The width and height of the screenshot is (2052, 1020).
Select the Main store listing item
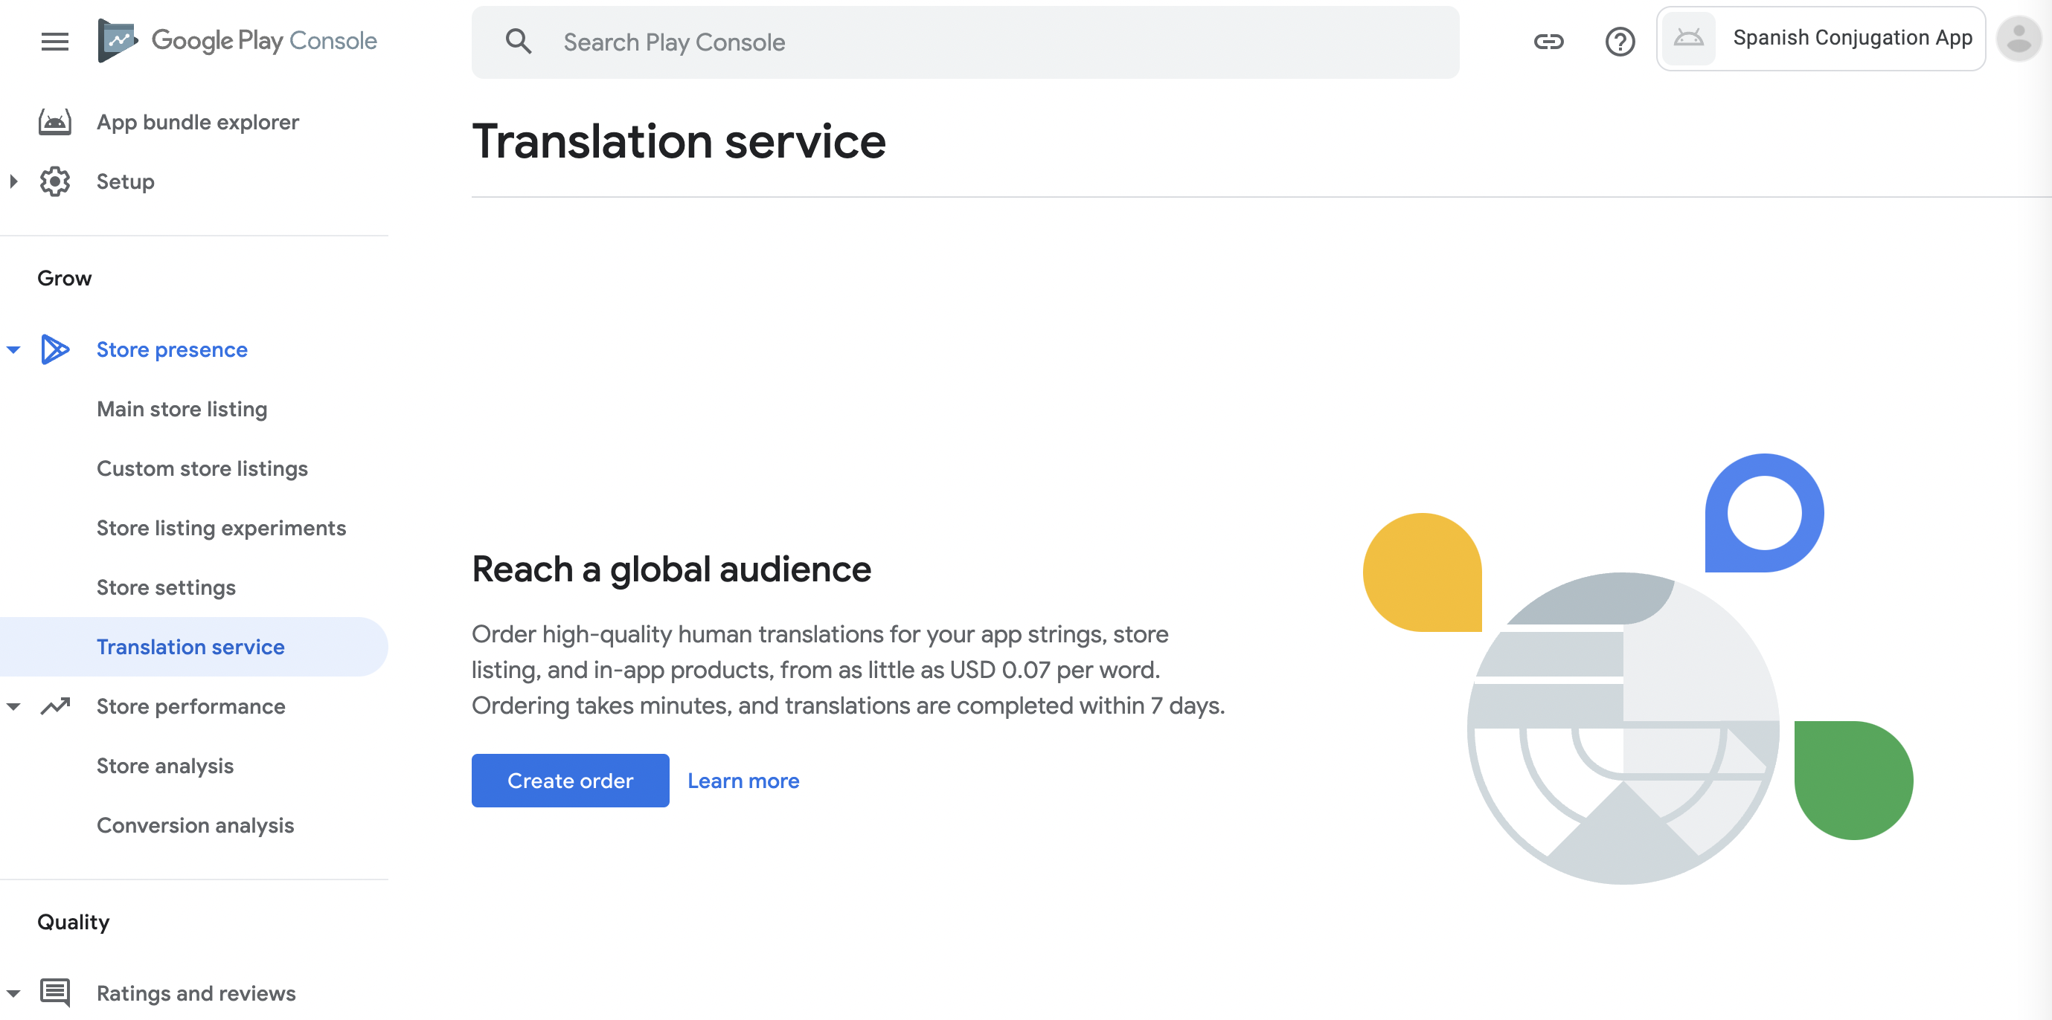[182, 408]
